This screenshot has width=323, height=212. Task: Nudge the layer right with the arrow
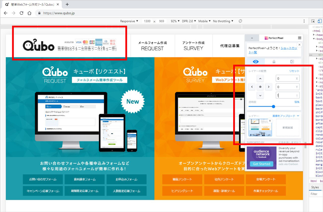[x=268, y=87]
